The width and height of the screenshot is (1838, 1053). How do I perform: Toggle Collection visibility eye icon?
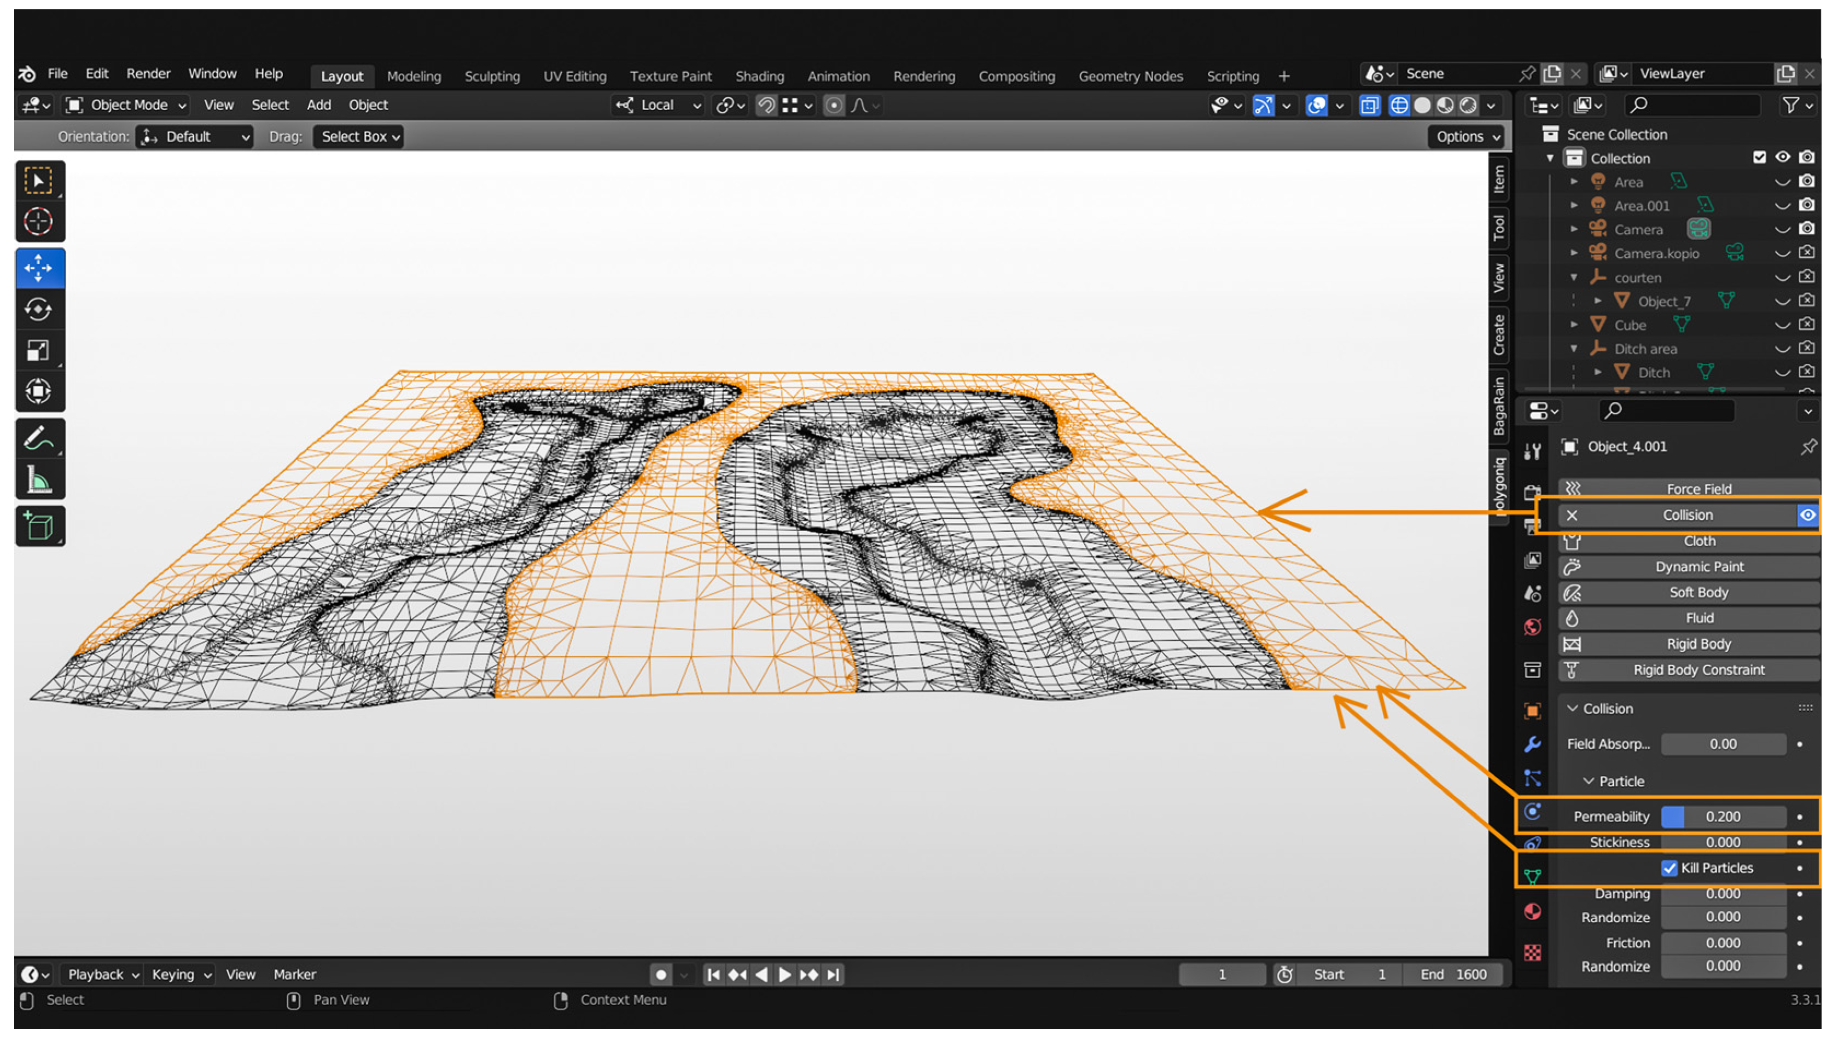point(1783,158)
